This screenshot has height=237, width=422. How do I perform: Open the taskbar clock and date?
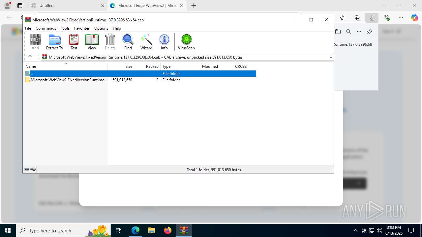pos(394,230)
